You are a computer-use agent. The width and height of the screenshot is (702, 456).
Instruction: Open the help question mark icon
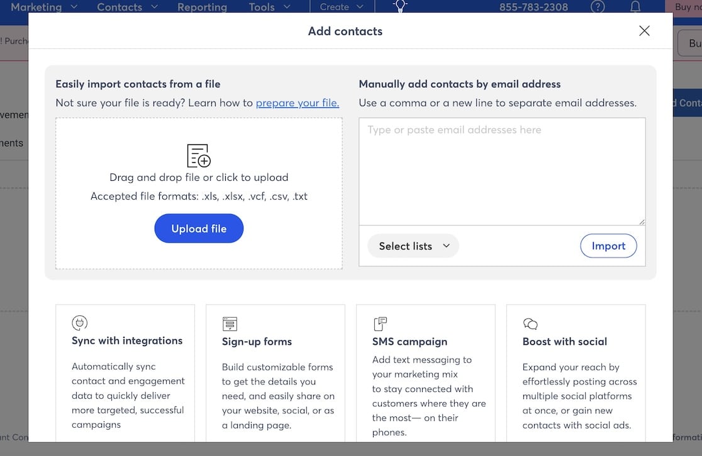click(x=596, y=6)
